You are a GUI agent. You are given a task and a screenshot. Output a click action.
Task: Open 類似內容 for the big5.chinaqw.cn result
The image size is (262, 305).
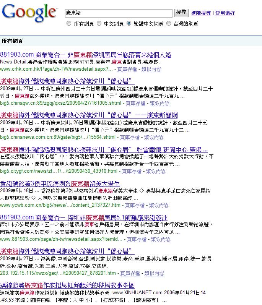click(159, 103)
